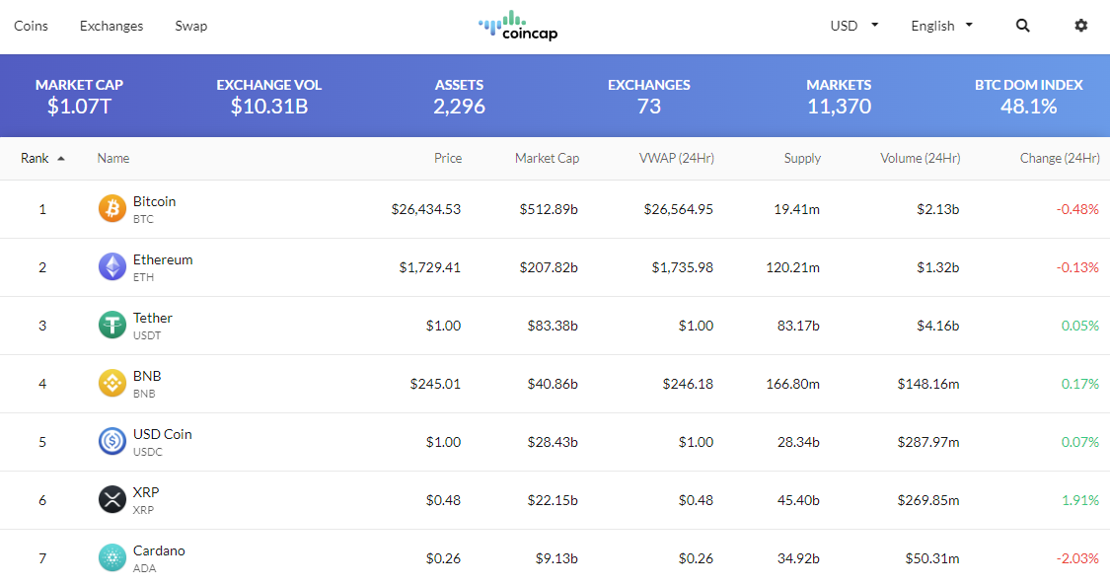
Task: Click Cardano supply 34.92b
Action: click(798, 558)
